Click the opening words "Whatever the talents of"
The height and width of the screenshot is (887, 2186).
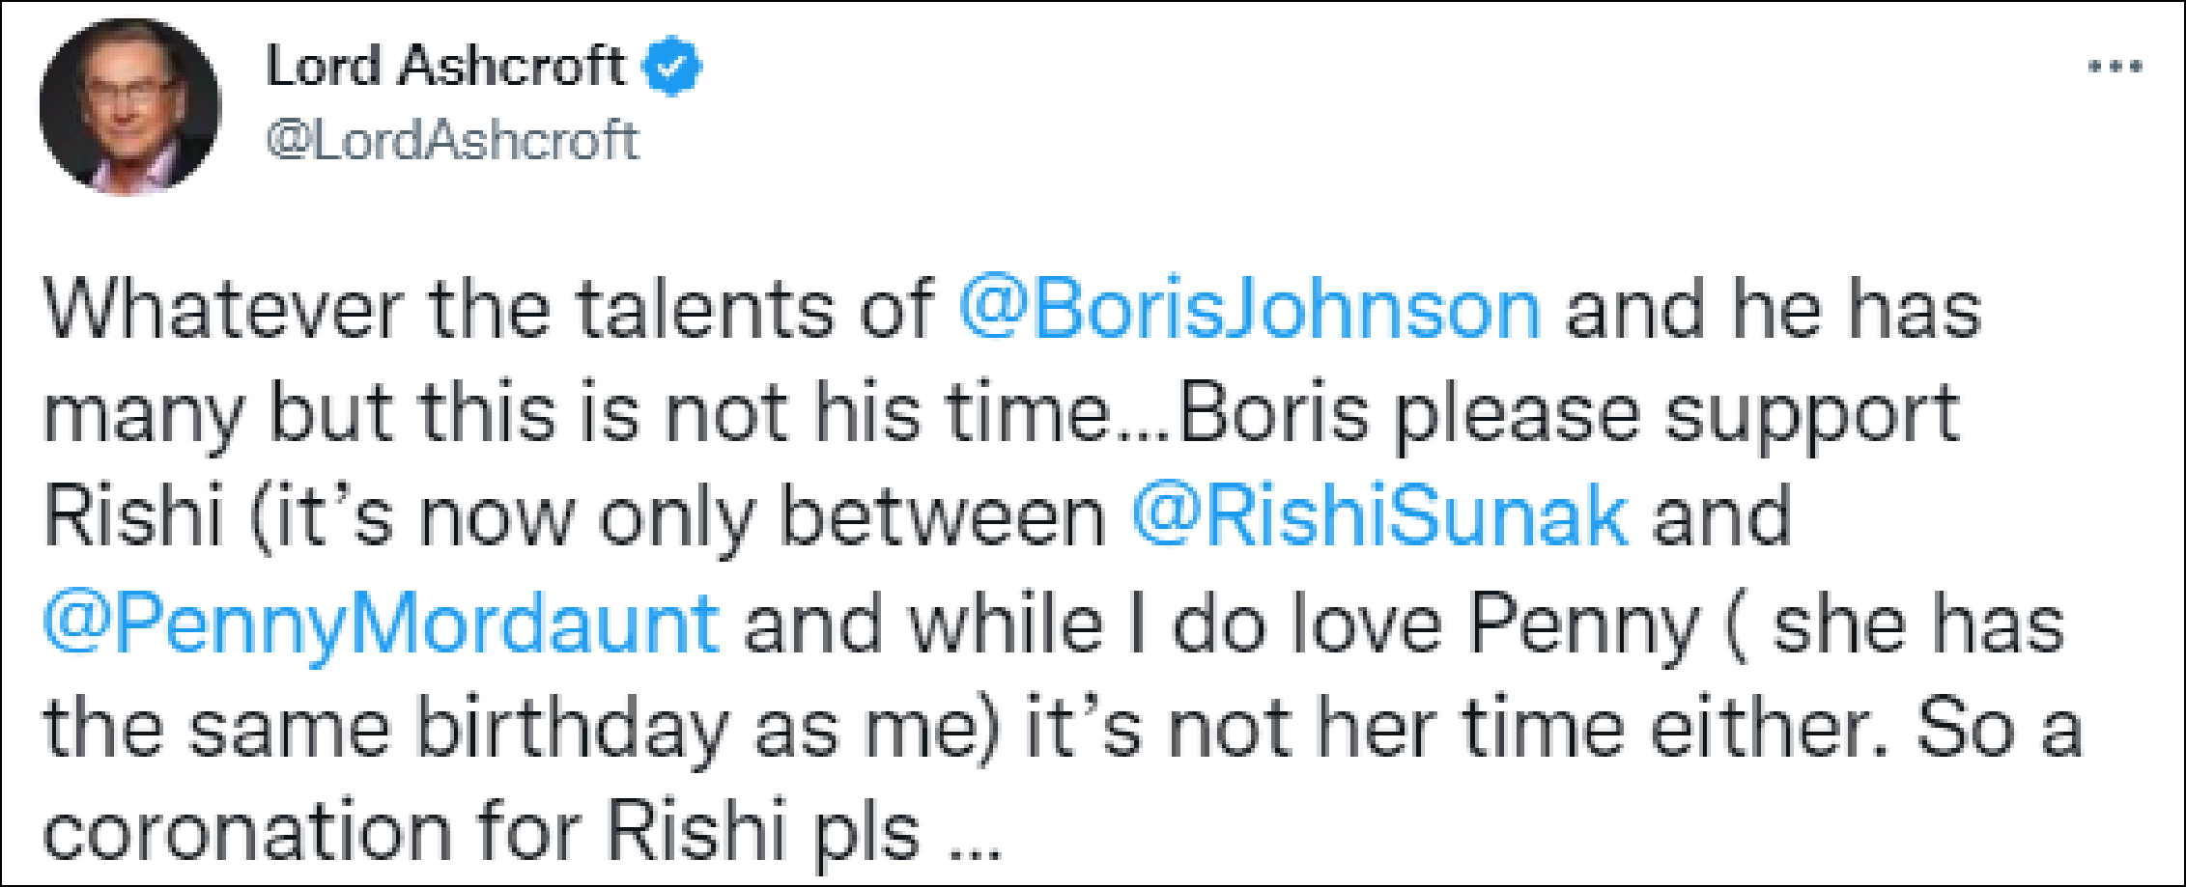pyautogui.click(x=488, y=310)
